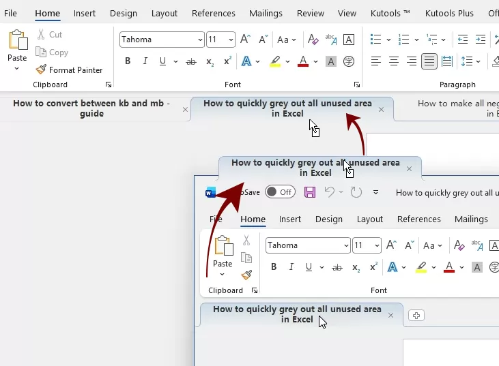Apply red font color in the front window
Screen dimensions: 499x366
(x=449, y=267)
